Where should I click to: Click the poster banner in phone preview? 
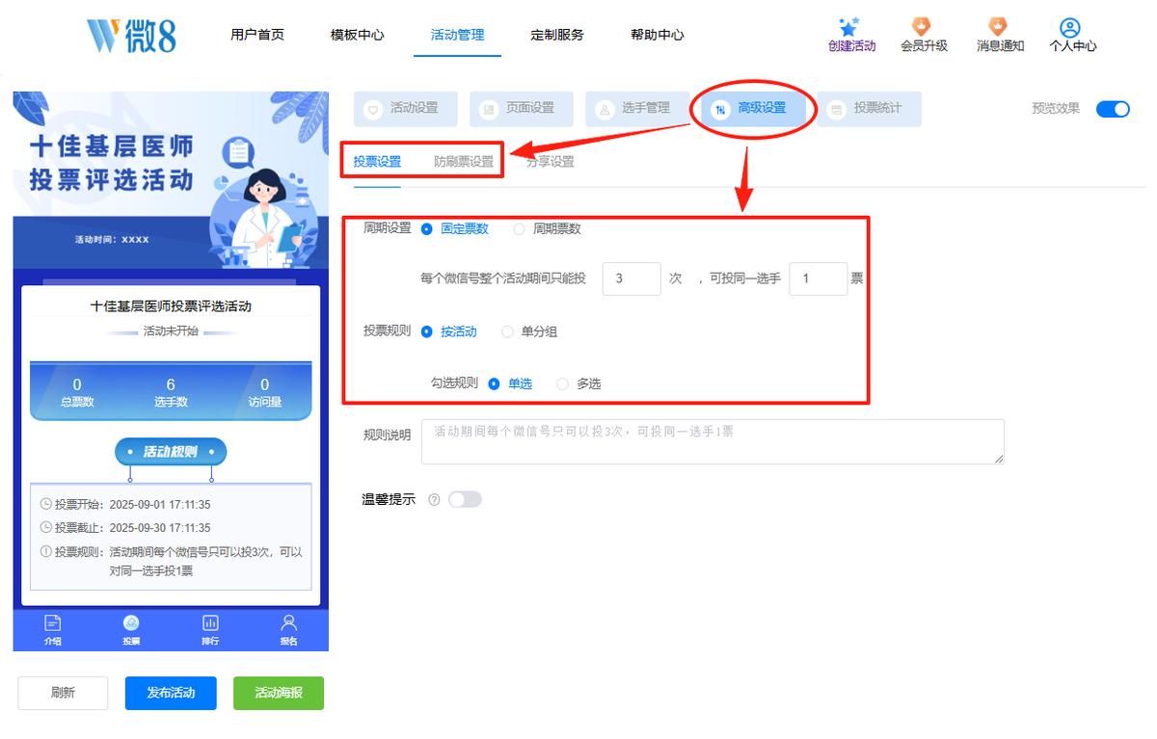click(171, 180)
